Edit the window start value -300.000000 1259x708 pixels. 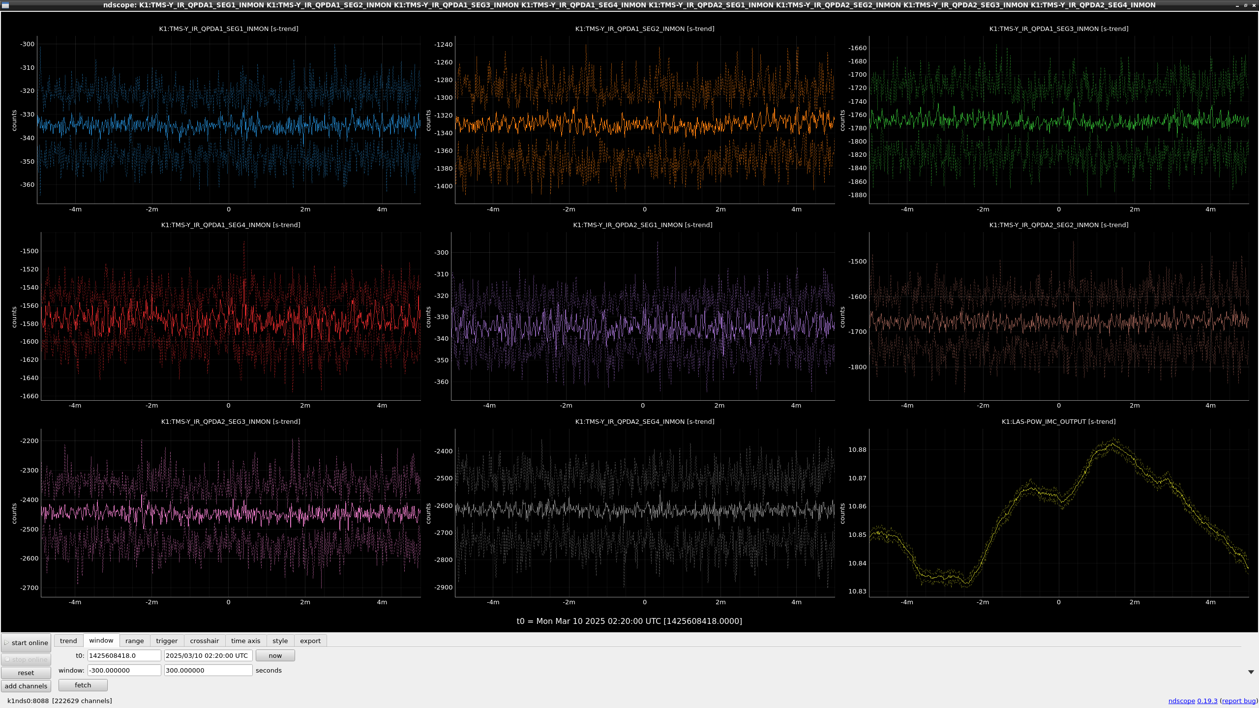[124, 670]
